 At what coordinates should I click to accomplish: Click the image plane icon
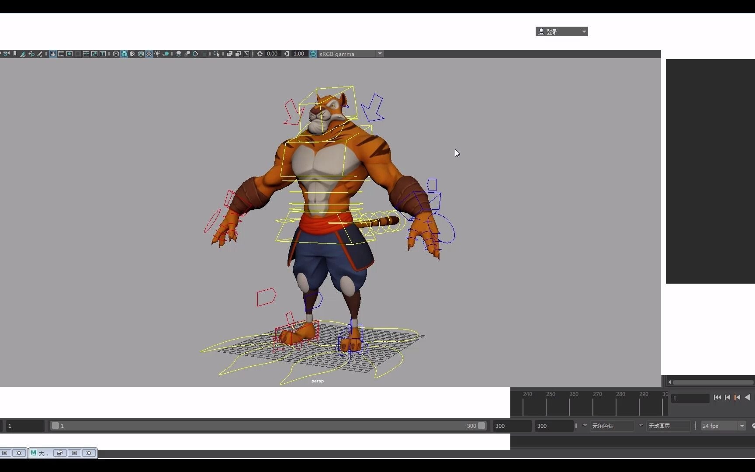tap(23, 54)
